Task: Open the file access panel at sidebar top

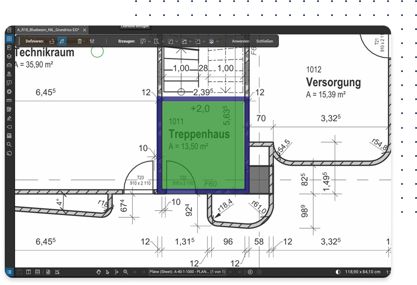Action: (x=9, y=30)
